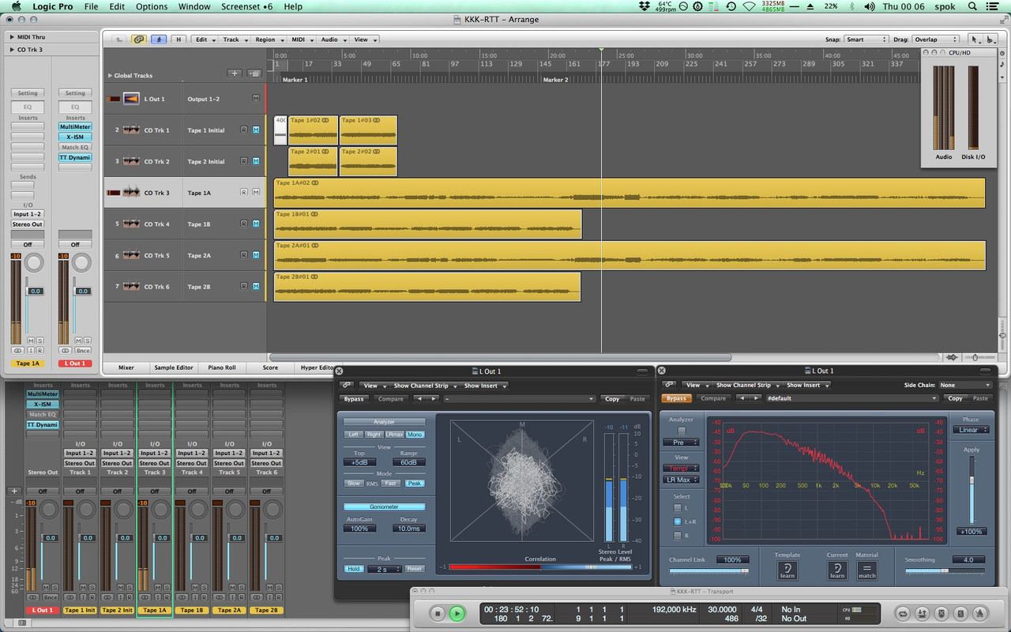Image resolution: width=1011 pixels, height=632 pixels.
Task: Toggle mute on Tape 2A track
Action: tap(256, 255)
